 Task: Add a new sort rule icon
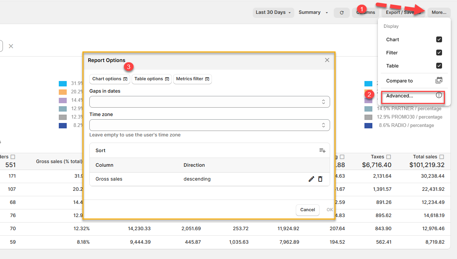pyautogui.click(x=322, y=150)
